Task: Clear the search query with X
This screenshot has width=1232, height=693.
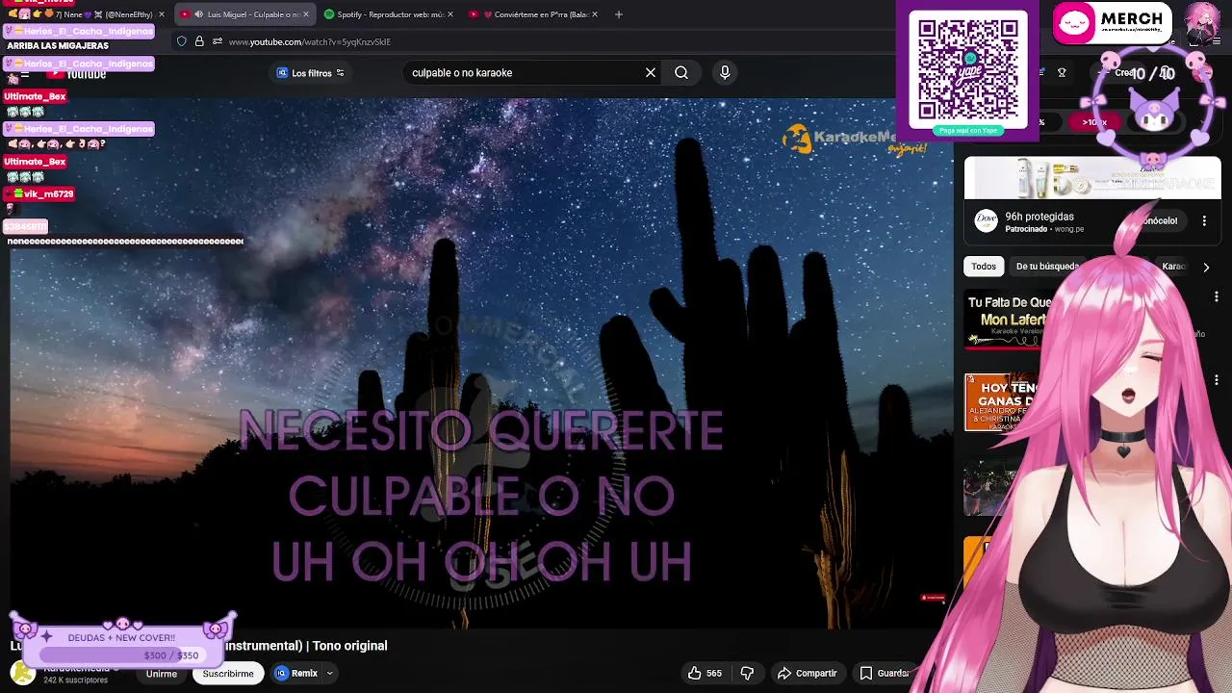Action: pyautogui.click(x=651, y=72)
